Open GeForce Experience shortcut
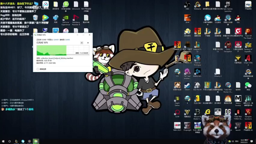 pyautogui.click(x=66, y=18)
